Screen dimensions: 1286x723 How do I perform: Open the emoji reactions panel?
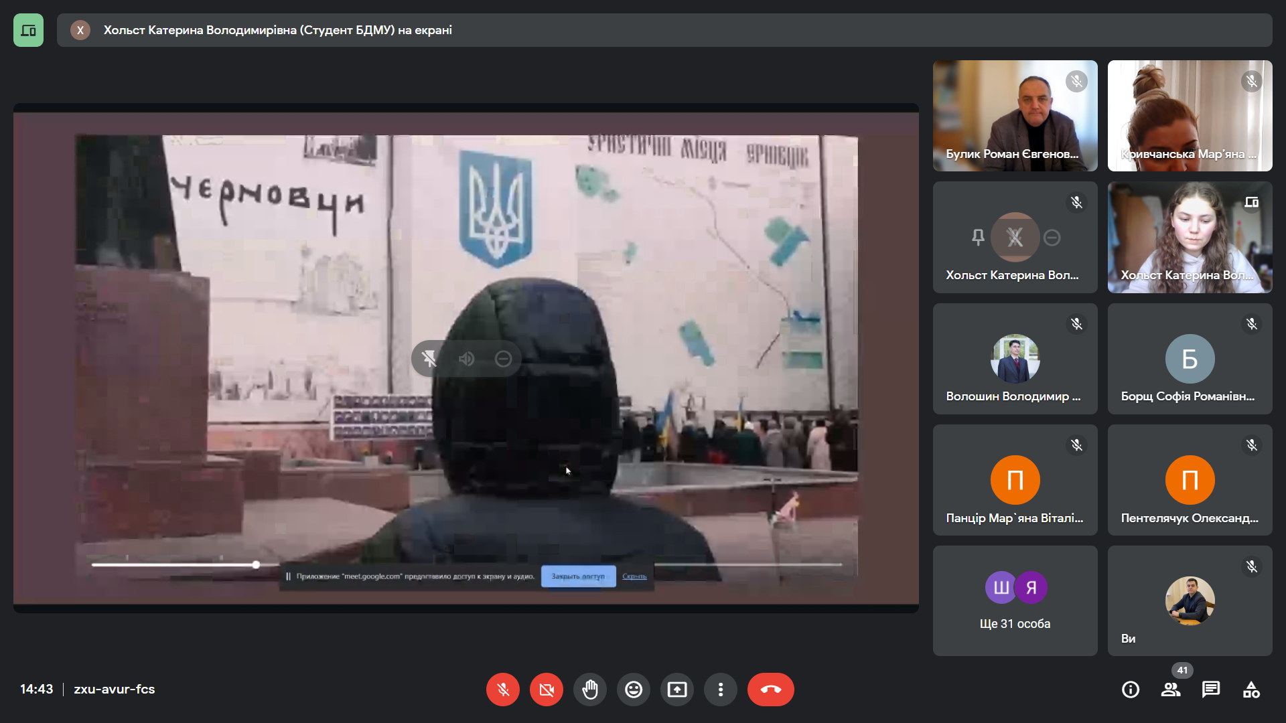[634, 690]
